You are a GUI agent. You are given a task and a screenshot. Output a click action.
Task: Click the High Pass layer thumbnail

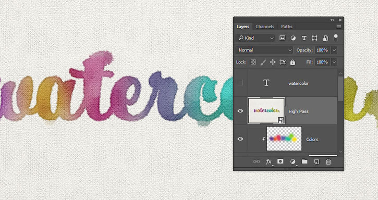click(x=266, y=110)
